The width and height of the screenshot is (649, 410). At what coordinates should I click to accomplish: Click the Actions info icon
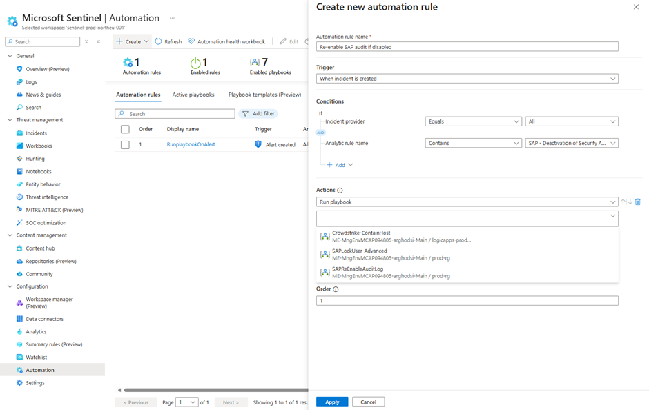pyautogui.click(x=340, y=191)
